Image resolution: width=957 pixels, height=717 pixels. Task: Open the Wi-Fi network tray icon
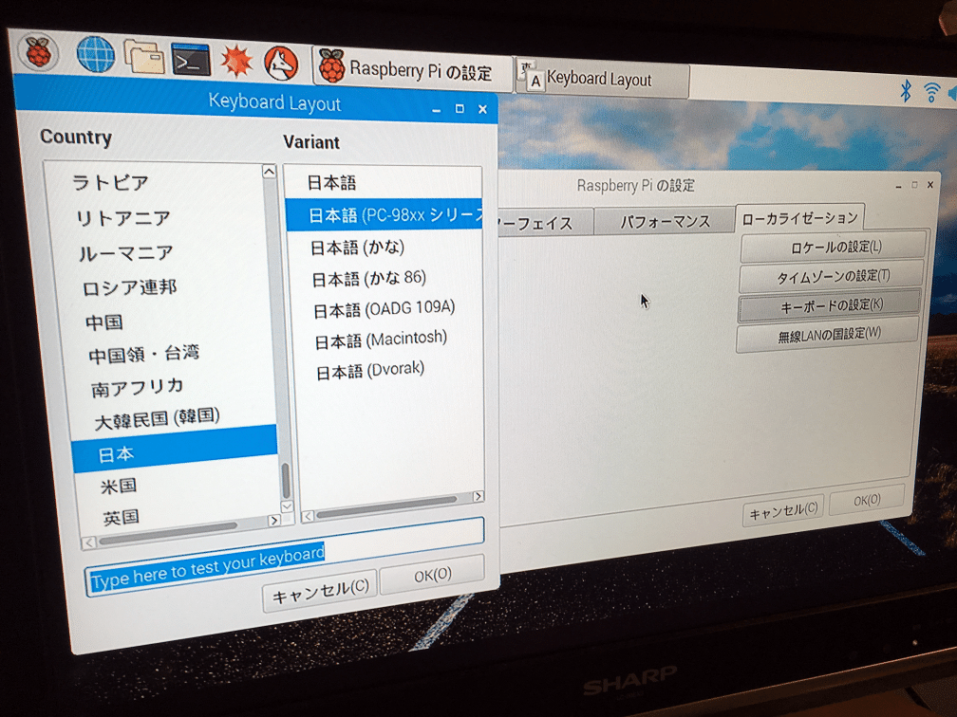pyautogui.click(x=931, y=93)
